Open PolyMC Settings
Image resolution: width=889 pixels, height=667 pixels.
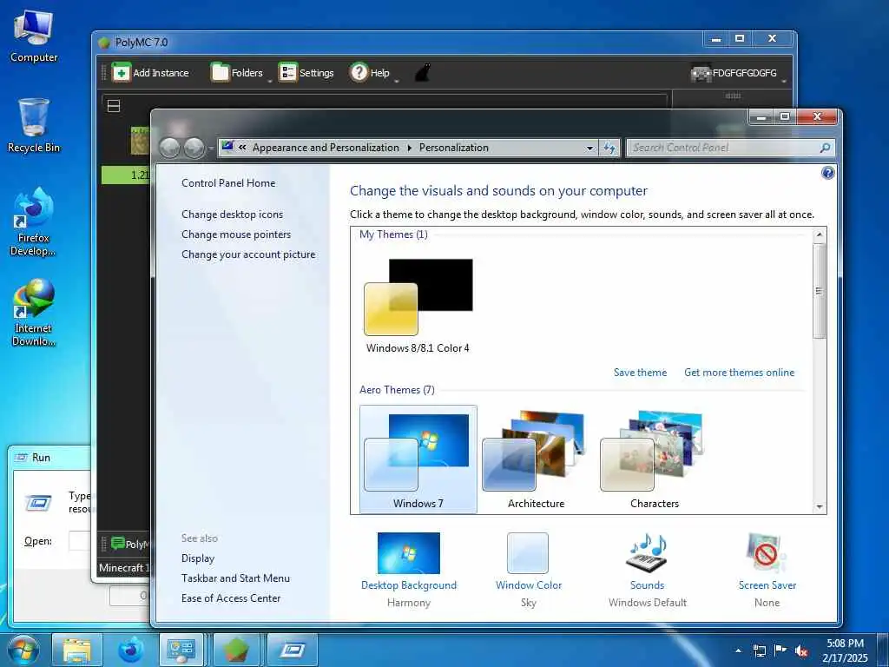tap(306, 73)
